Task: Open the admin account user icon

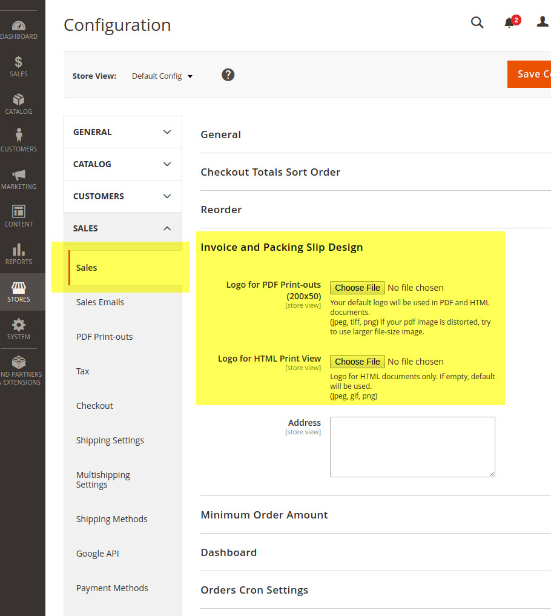Action: tap(542, 22)
